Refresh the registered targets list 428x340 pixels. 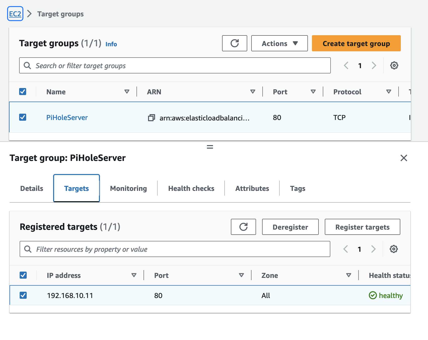pos(243,227)
